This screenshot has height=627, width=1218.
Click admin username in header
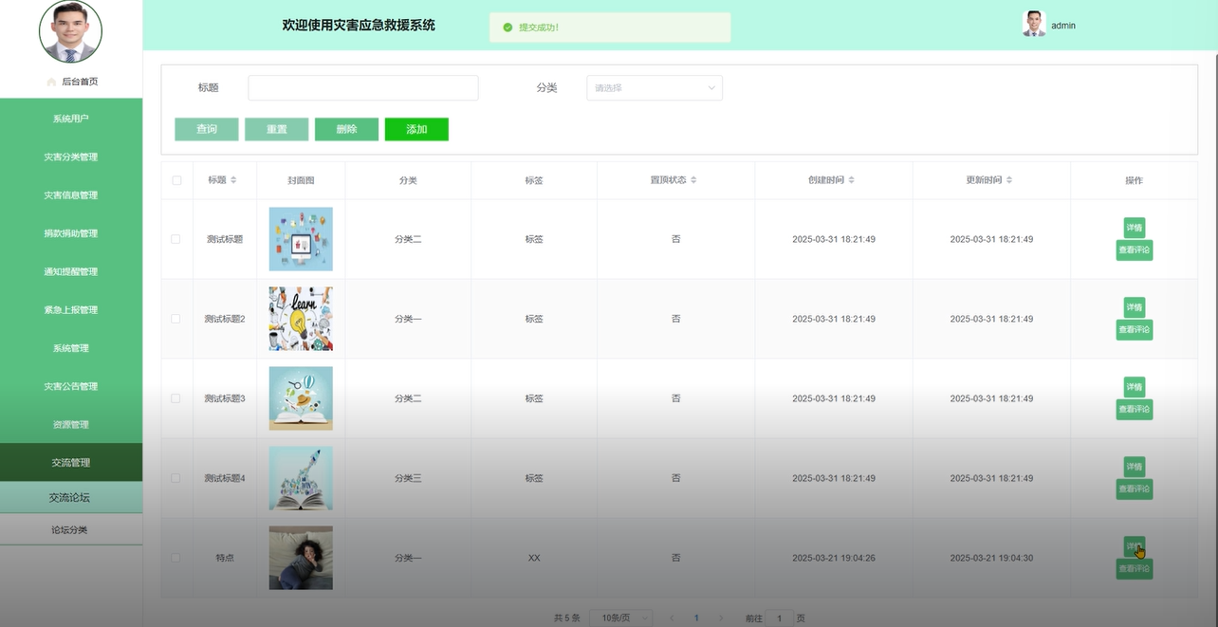tap(1063, 26)
